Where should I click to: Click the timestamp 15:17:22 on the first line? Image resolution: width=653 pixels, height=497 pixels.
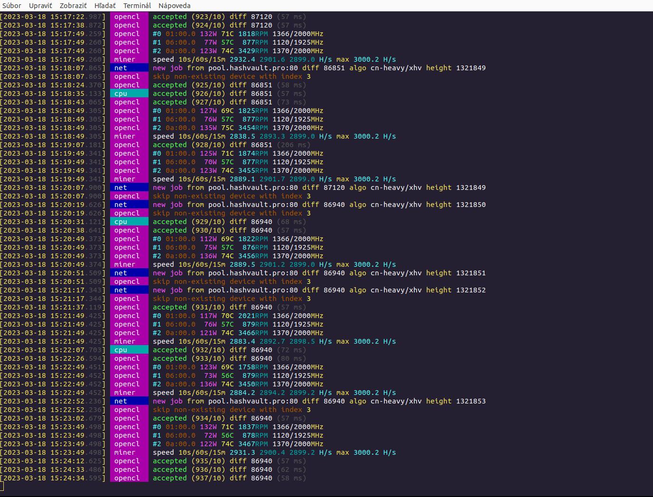(x=68, y=17)
